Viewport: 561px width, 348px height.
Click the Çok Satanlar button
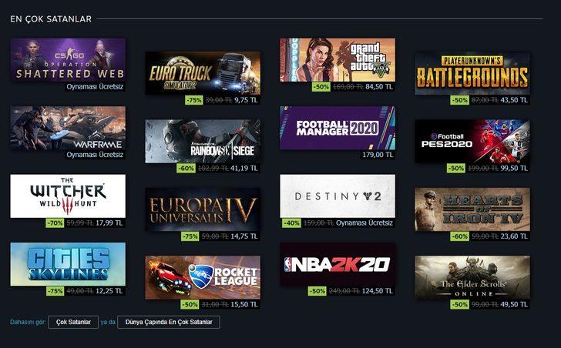coord(73,322)
